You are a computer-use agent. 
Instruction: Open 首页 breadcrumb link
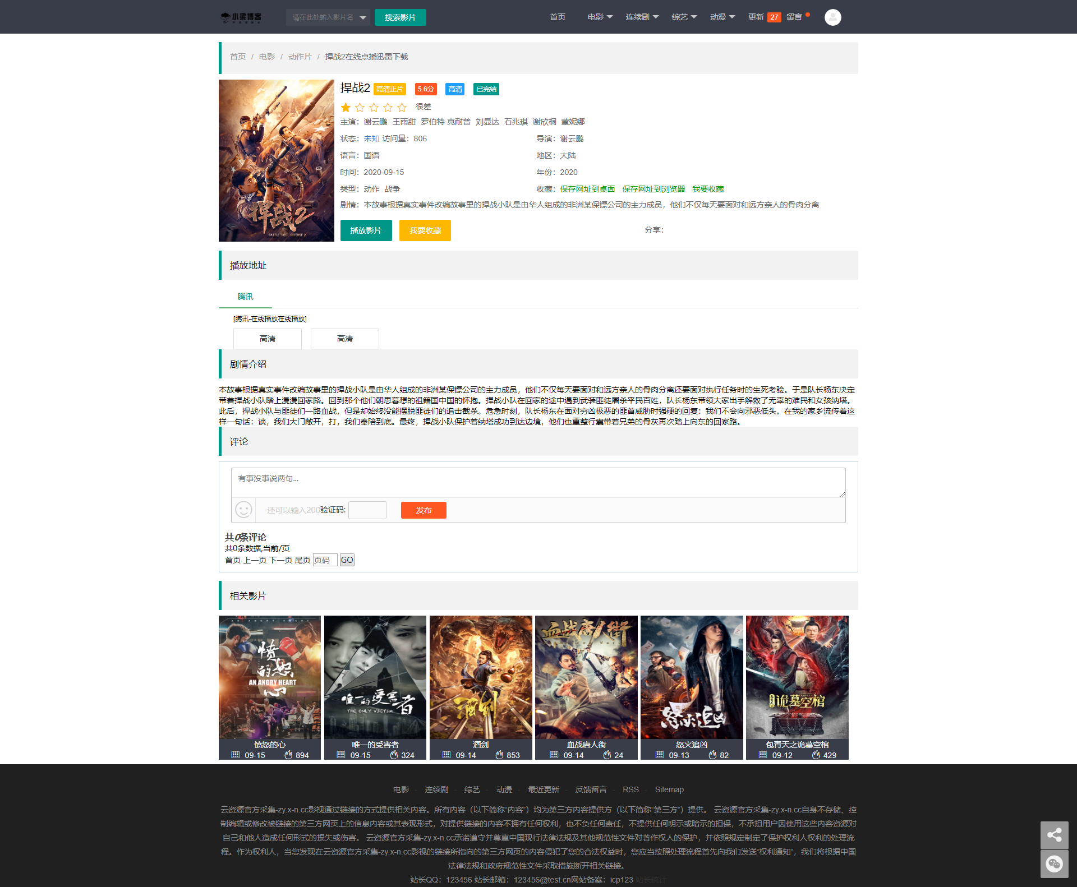pyautogui.click(x=238, y=57)
